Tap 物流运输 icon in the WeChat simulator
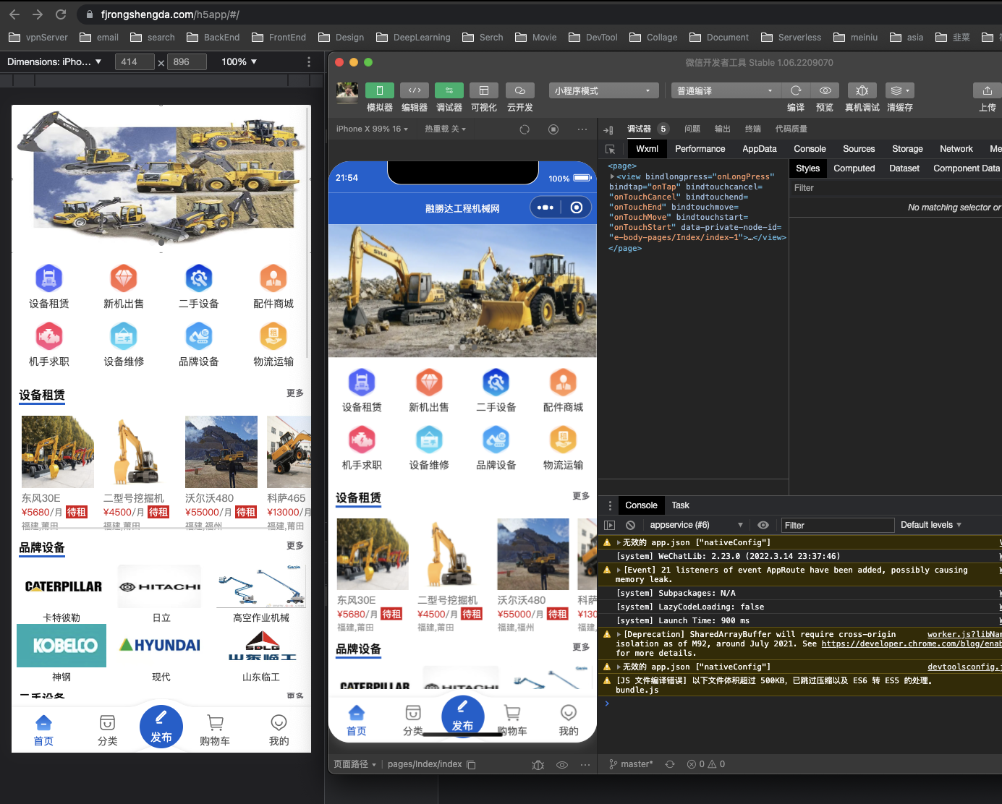The width and height of the screenshot is (1002, 804). click(x=563, y=440)
